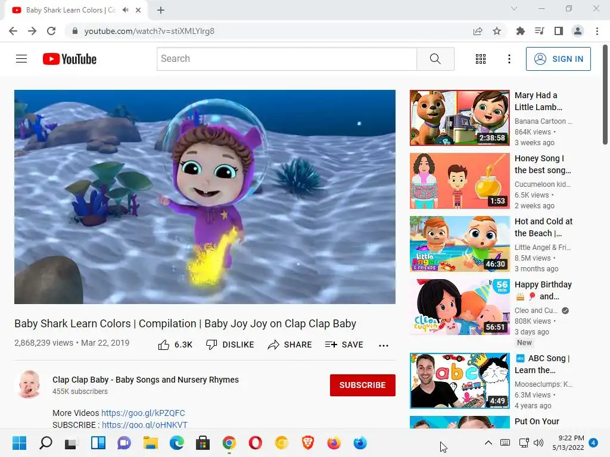Open volume control in system tray

539,443
